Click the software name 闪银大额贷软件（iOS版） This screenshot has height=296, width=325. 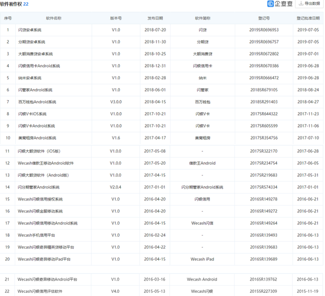[x=39, y=151]
